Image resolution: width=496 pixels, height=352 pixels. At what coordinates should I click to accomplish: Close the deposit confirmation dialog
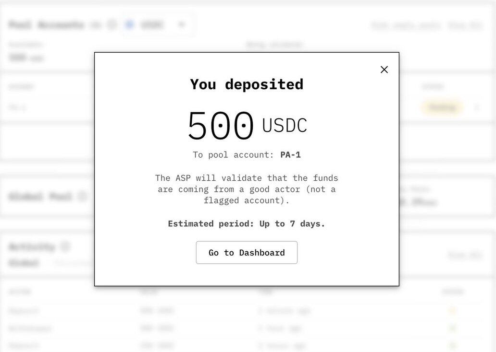coord(384,70)
